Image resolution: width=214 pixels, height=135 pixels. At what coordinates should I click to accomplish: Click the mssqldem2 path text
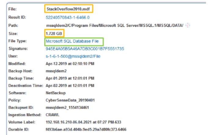(x=115, y=25)
